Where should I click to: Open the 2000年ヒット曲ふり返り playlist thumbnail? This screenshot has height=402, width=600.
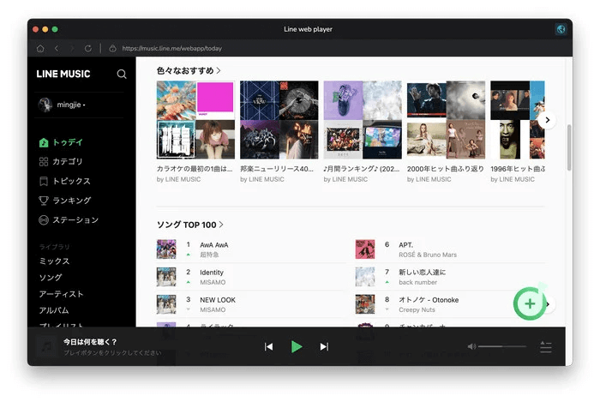(446, 120)
